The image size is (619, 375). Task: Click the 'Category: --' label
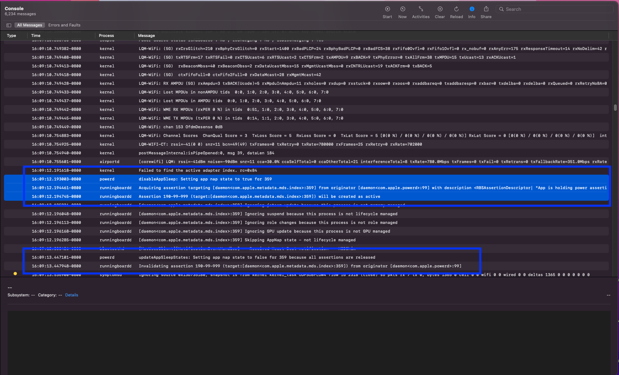click(x=50, y=295)
